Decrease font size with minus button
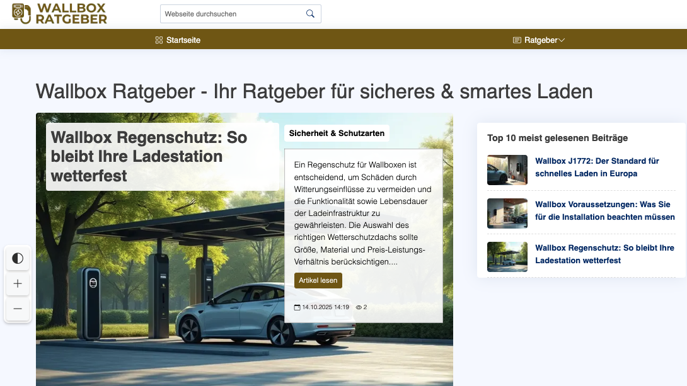 (x=18, y=309)
